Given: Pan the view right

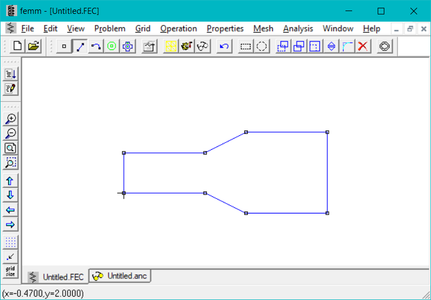Looking at the screenshot, I should [x=11, y=225].
